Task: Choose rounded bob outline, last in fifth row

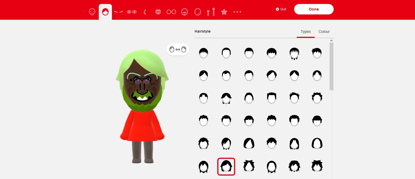Action: click(317, 144)
